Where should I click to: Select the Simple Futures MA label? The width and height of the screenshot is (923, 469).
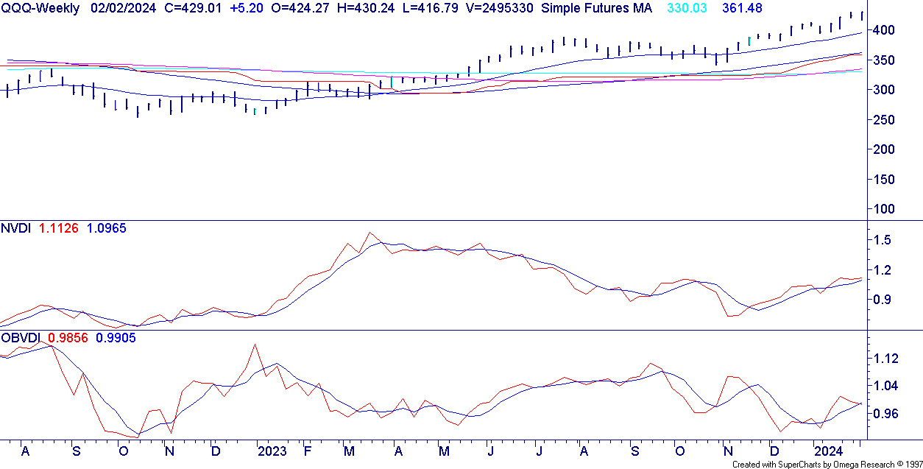pos(596,8)
